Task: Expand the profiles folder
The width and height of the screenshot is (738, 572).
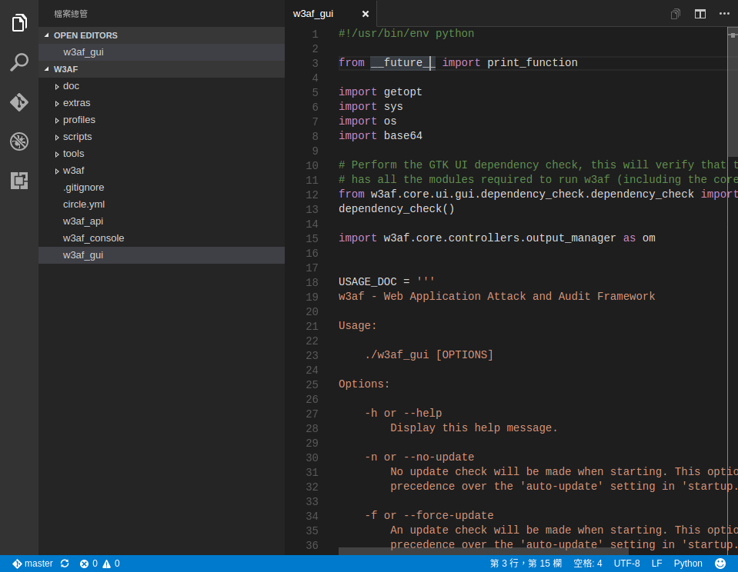Action: coord(78,120)
